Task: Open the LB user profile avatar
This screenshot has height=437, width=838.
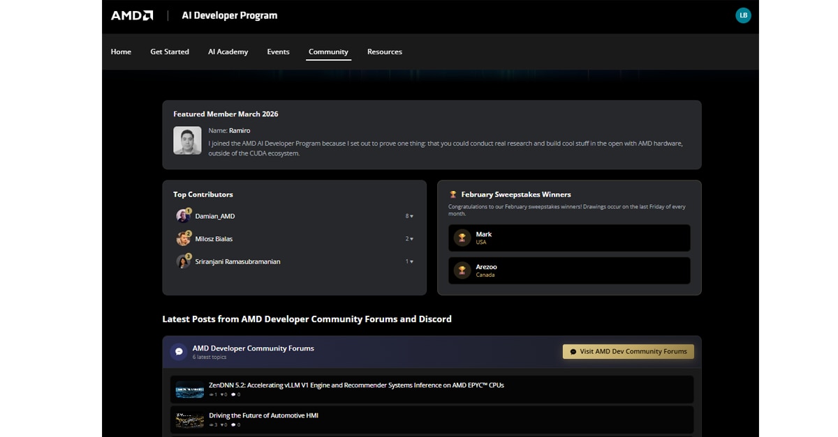Action: pyautogui.click(x=743, y=15)
